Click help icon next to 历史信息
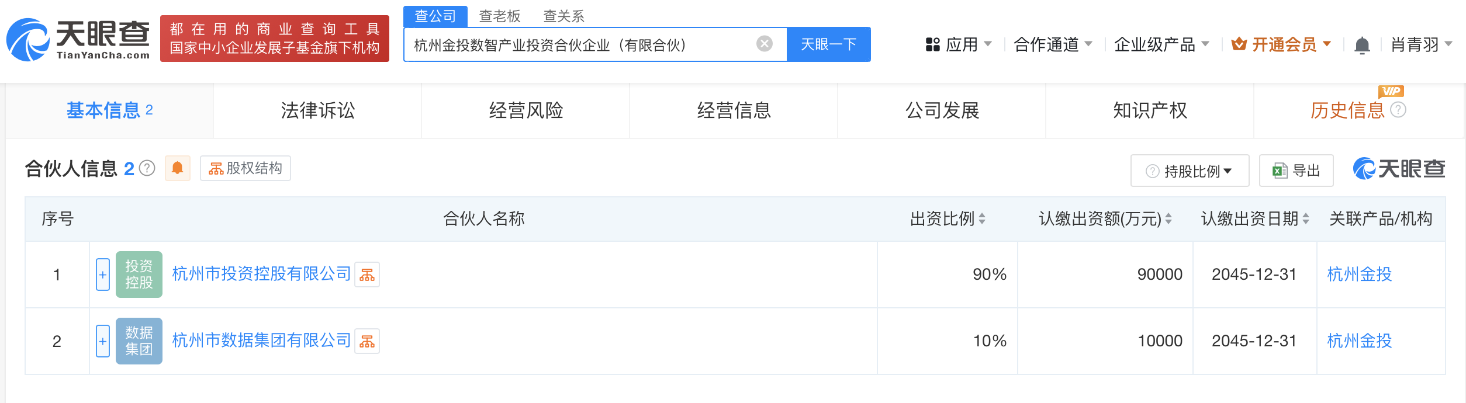 (x=1398, y=110)
